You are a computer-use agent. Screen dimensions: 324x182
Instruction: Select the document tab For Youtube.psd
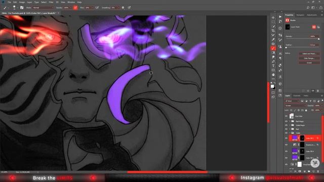[28, 13]
